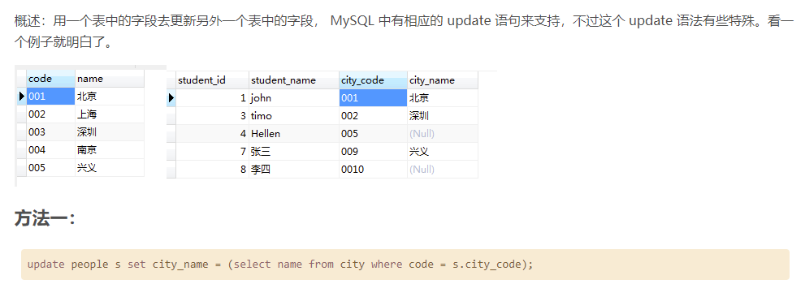Click the 'student_name' column header
The image size is (805, 297).
294,80
